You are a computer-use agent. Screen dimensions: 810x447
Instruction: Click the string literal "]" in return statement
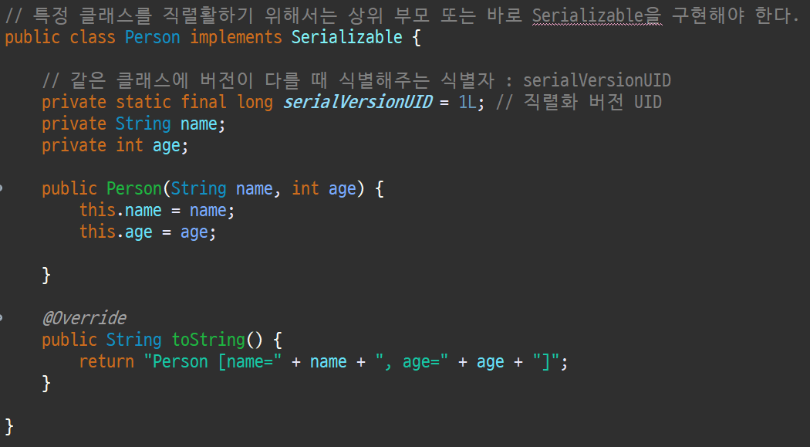click(x=546, y=361)
